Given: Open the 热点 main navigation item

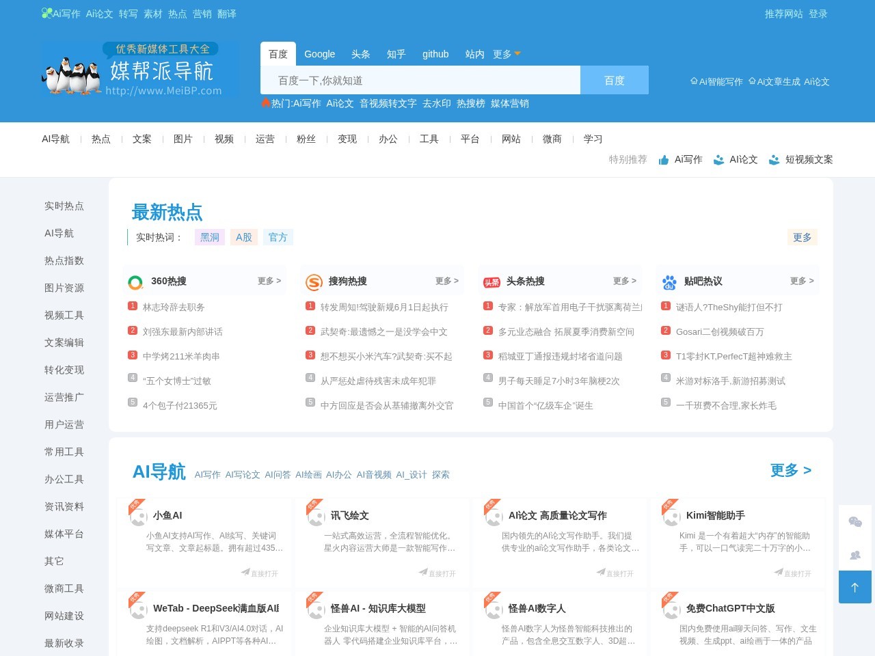Looking at the screenshot, I should 101,139.
